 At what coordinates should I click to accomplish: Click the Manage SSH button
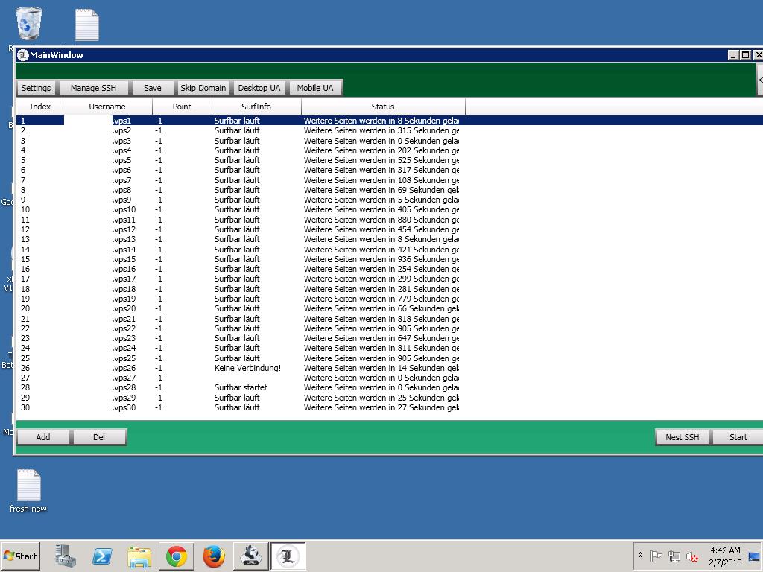pyautogui.click(x=93, y=88)
